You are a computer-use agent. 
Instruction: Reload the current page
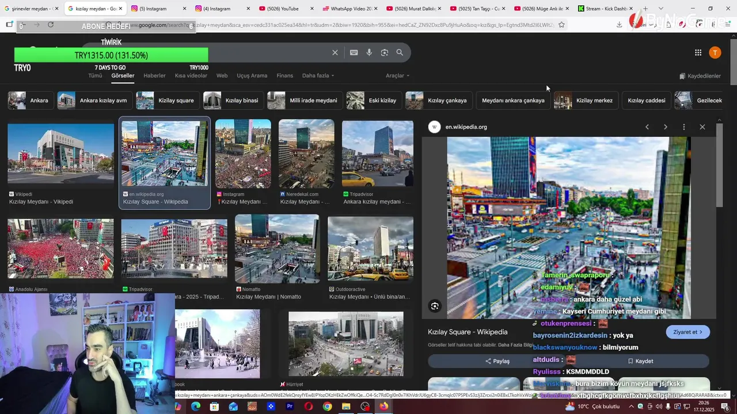pos(51,25)
